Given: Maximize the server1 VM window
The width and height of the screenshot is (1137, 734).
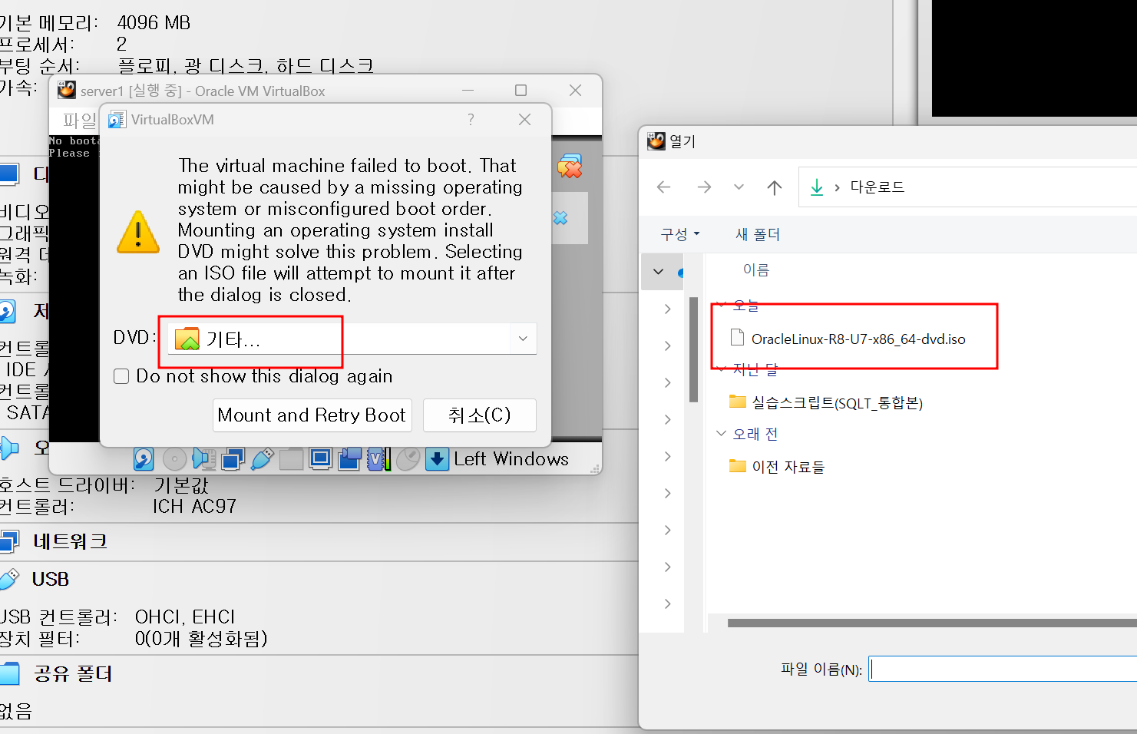Looking at the screenshot, I should [x=521, y=91].
